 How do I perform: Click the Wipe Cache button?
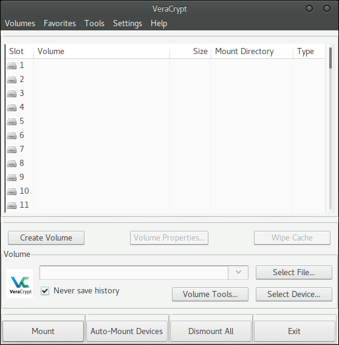pos(292,238)
